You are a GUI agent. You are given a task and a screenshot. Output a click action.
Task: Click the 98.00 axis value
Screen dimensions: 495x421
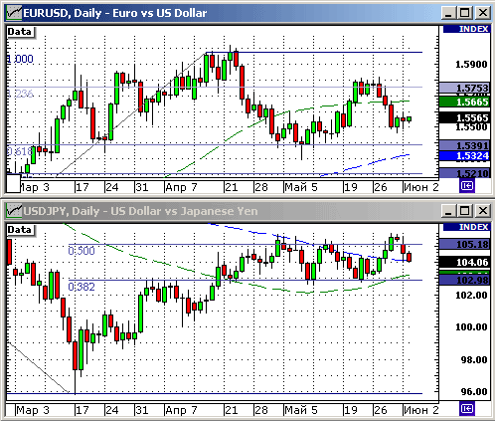click(474, 359)
